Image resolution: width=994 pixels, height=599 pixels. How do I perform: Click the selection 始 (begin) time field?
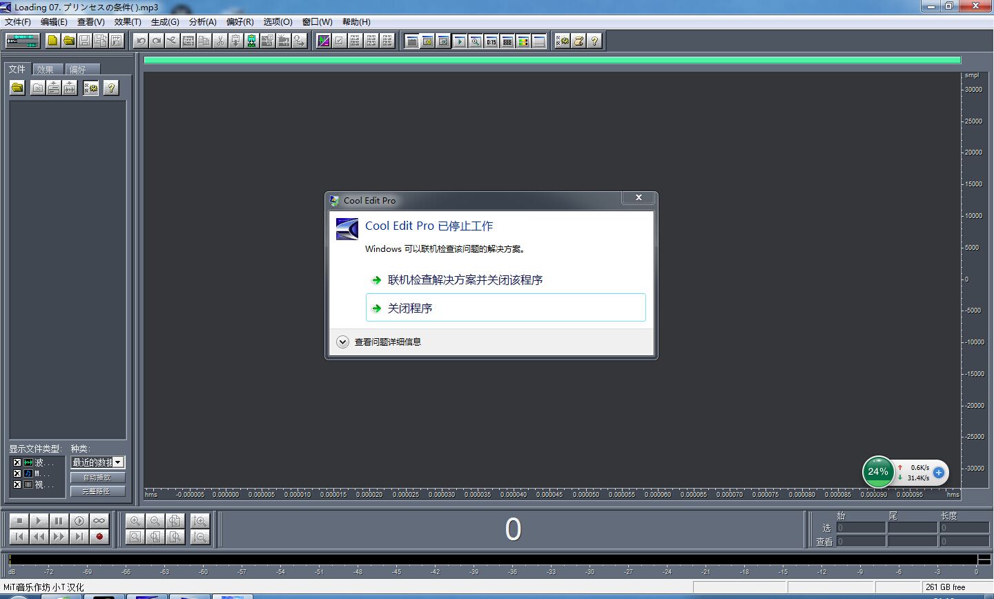tap(861, 527)
